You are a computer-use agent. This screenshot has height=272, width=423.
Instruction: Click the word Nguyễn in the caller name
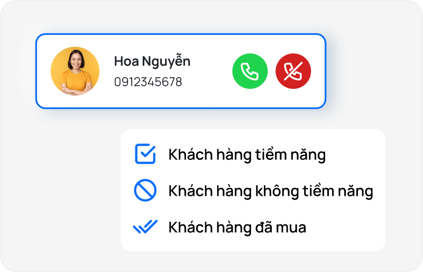click(166, 62)
